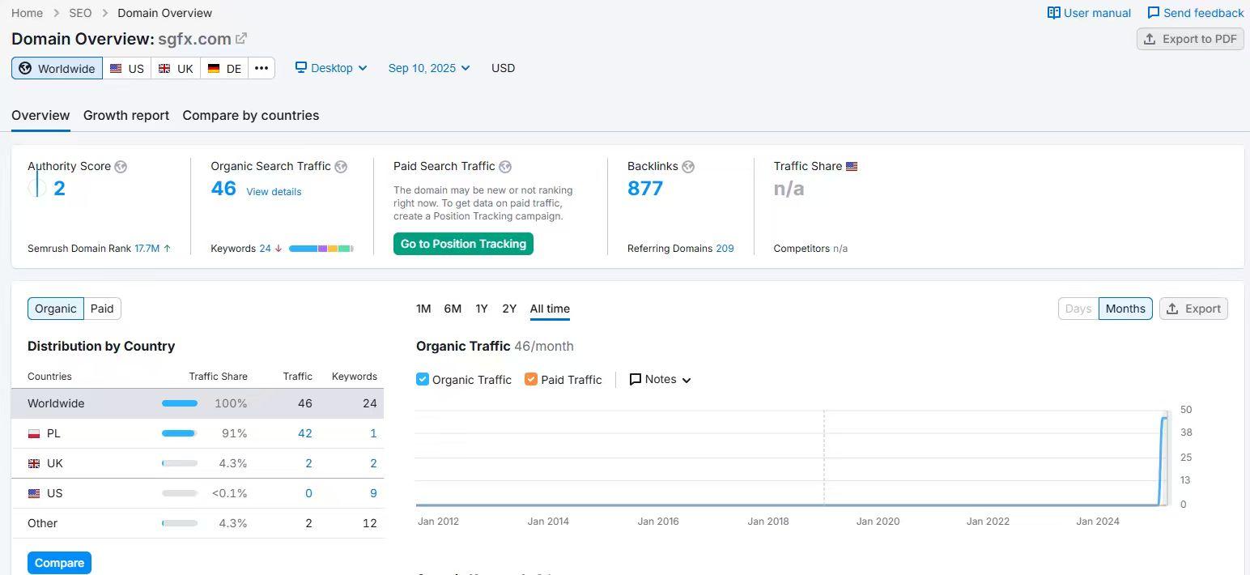Screen dimensions: 1250x575
Task: Click the US keywords value 9
Action: pyautogui.click(x=373, y=493)
